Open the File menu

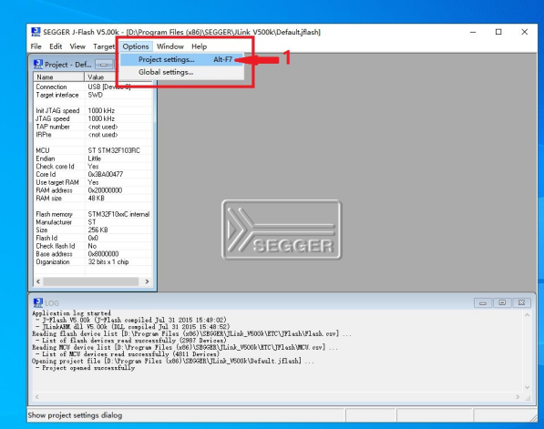(36, 46)
